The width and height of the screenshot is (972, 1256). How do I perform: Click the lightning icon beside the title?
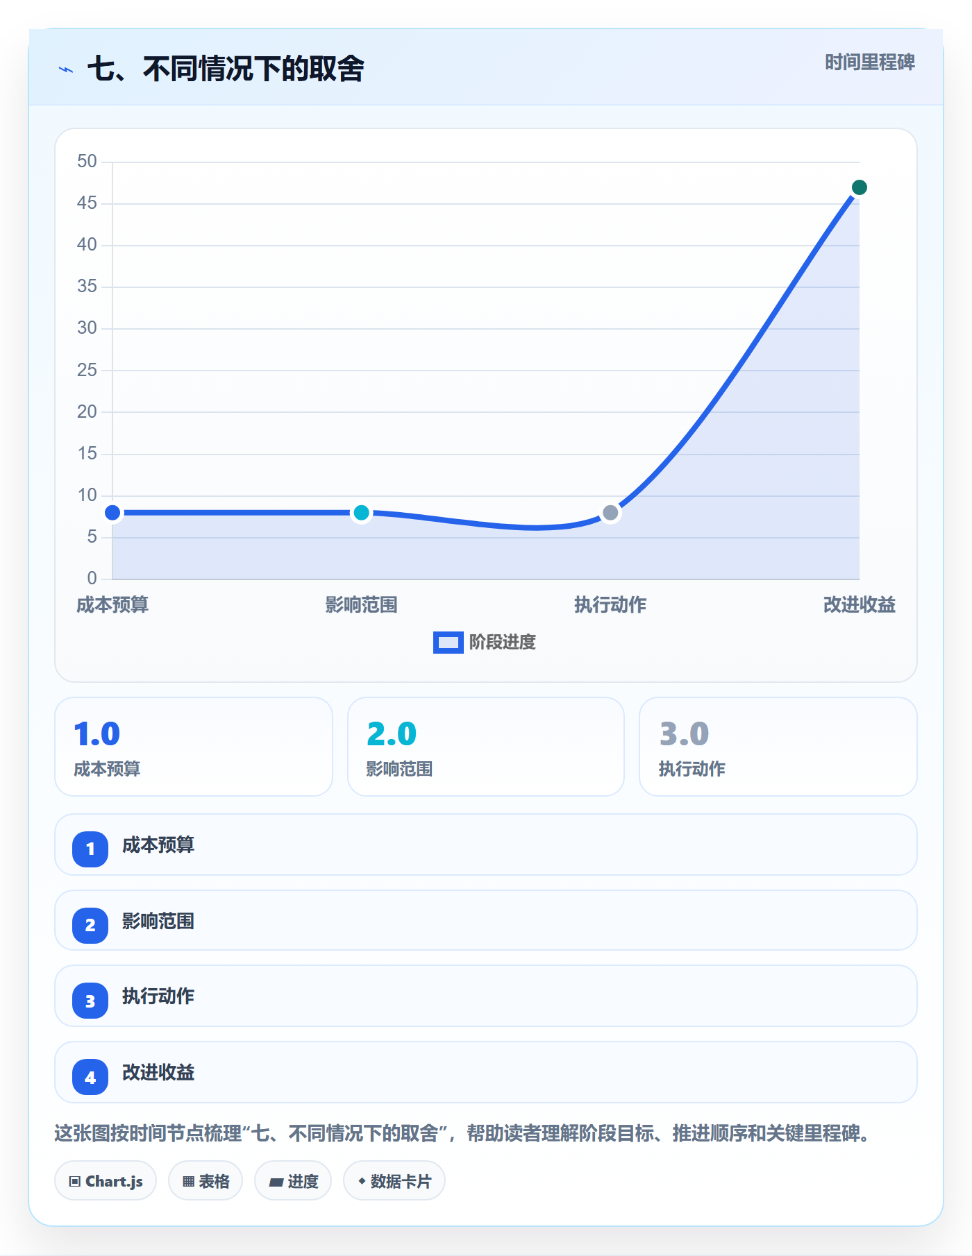coord(66,69)
